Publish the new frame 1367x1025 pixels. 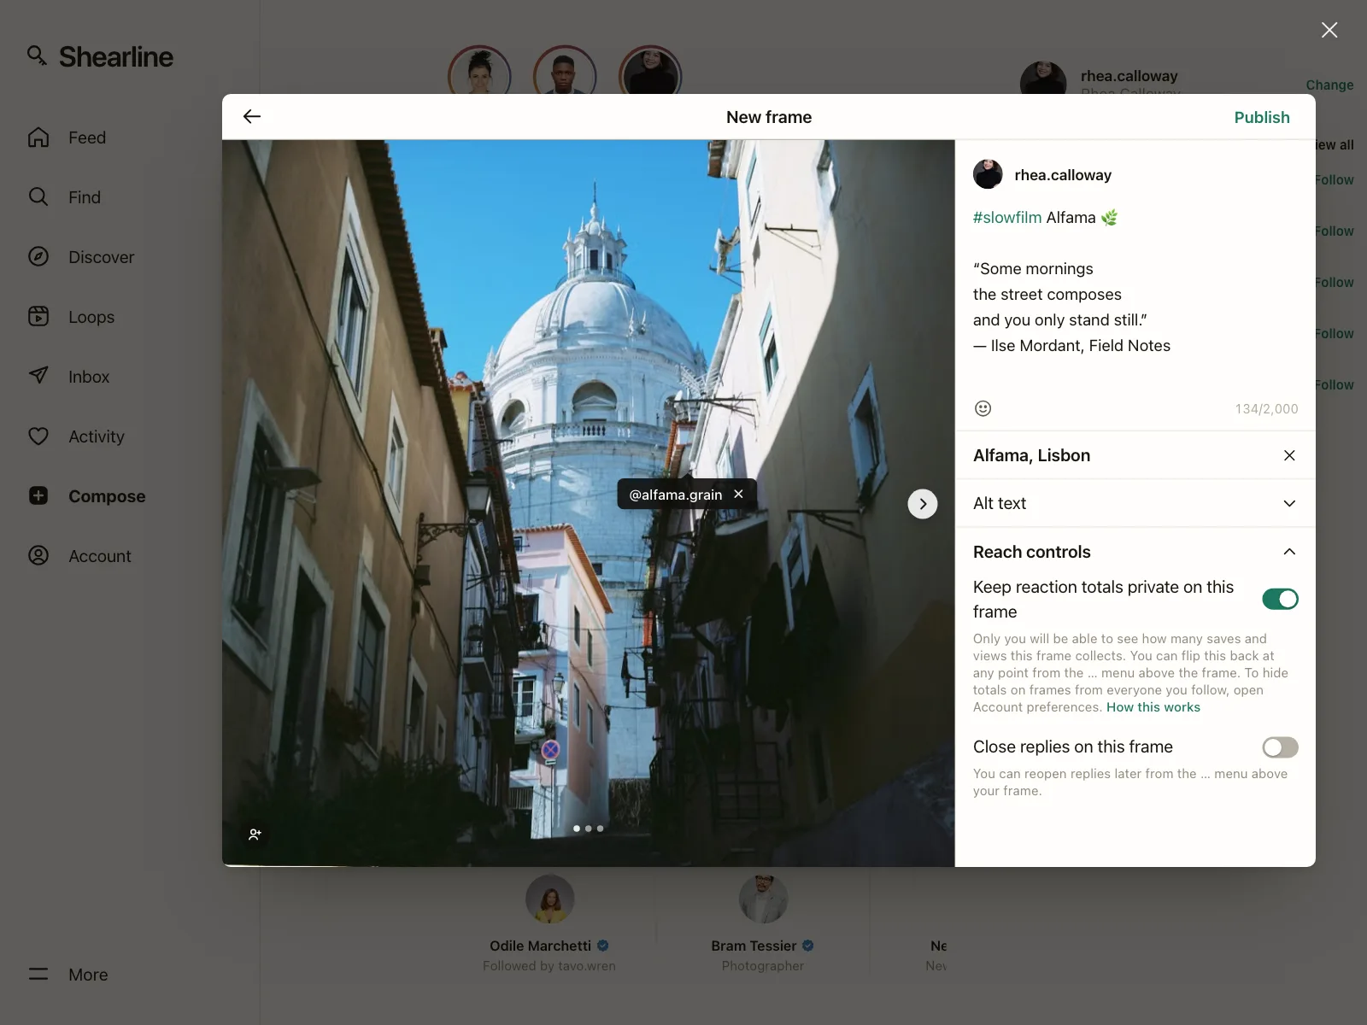[x=1262, y=117]
